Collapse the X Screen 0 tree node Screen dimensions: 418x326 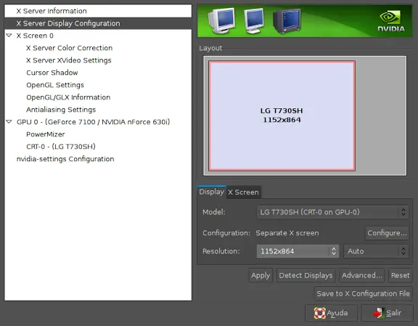[9, 36]
